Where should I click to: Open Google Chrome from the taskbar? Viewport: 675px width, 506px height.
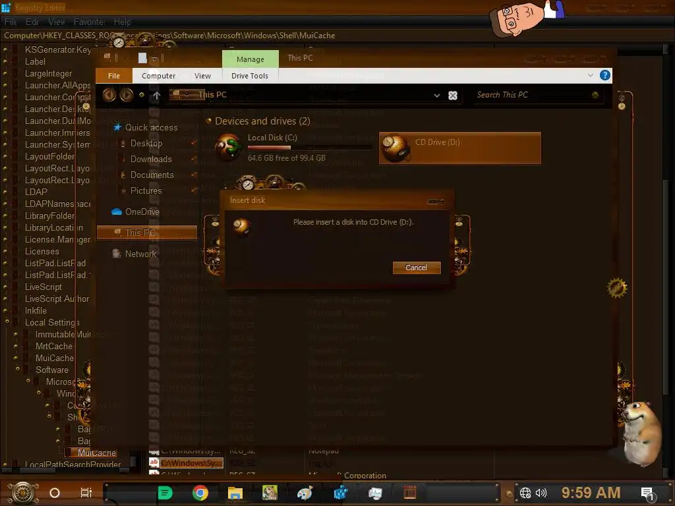(200, 493)
